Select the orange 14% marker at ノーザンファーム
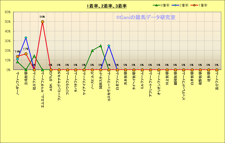The width and height of the screenshot is (225, 143). click(x=18, y=57)
